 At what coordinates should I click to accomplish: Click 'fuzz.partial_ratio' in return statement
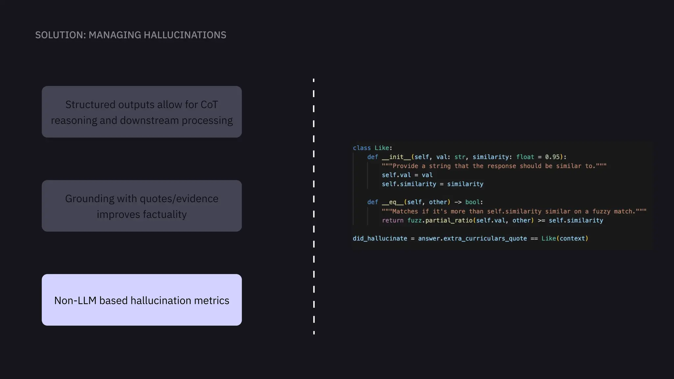(440, 220)
